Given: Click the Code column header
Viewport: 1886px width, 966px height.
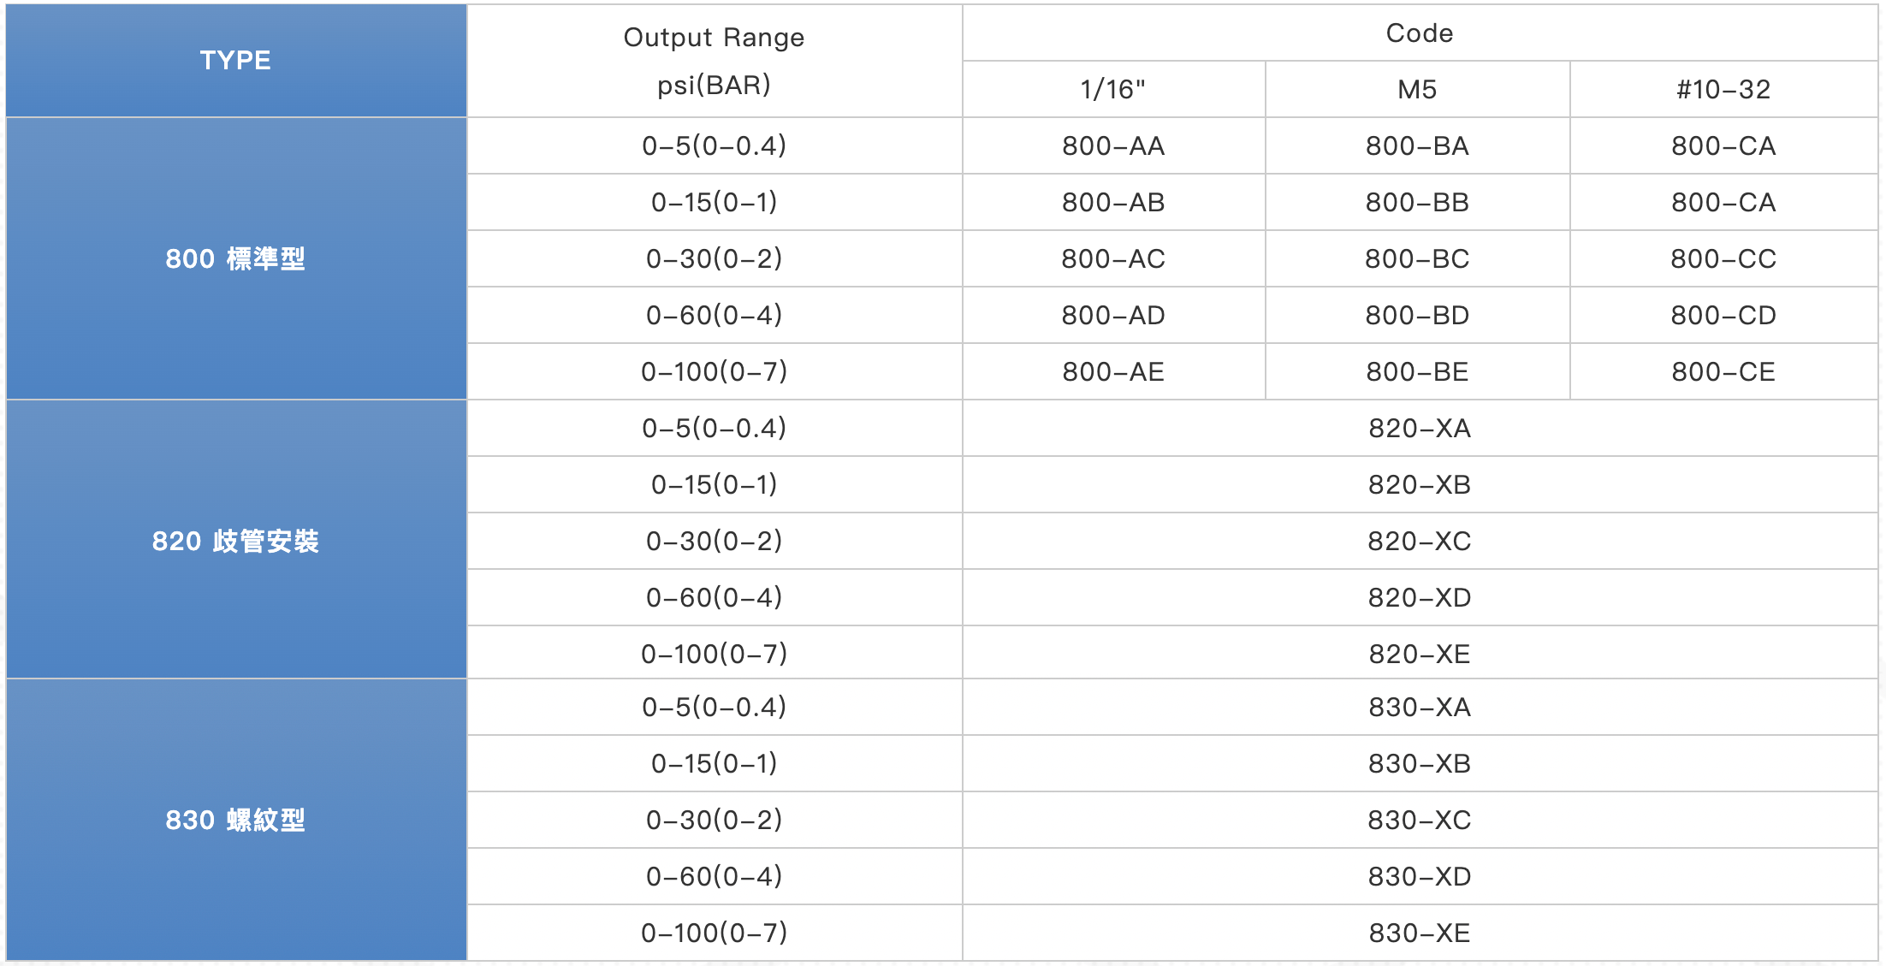Looking at the screenshot, I should pos(1420,33).
